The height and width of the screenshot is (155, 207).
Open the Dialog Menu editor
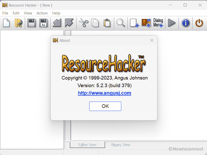click(x=158, y=23)
